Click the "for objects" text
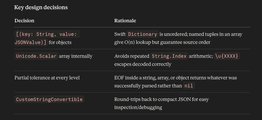This screenshot has width=262, height=120. click(x=60, y=42)
